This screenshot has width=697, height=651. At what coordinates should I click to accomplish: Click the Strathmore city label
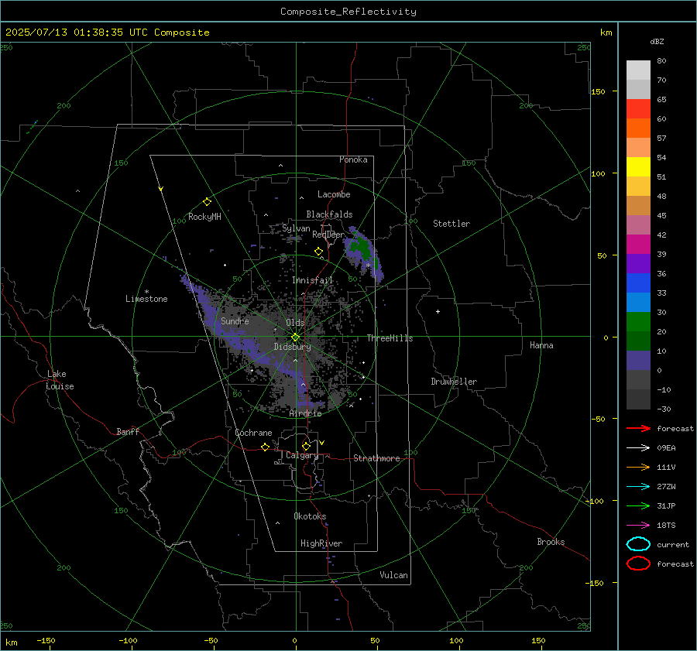coord(376,458)
